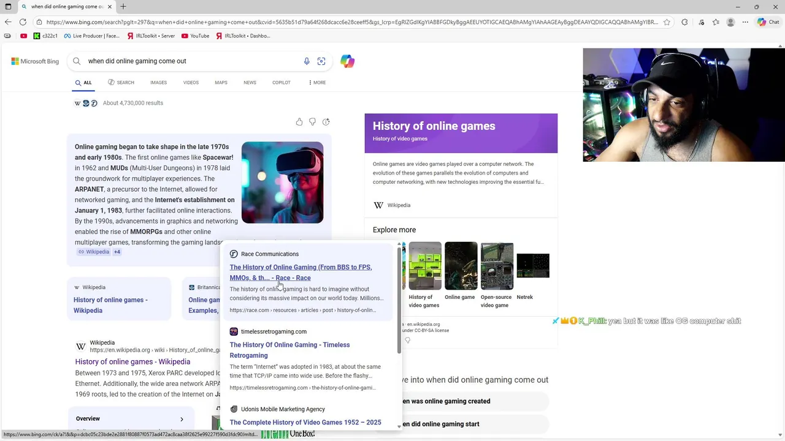
Task: Open VR headset image in answer
Action: click(282, 183)
